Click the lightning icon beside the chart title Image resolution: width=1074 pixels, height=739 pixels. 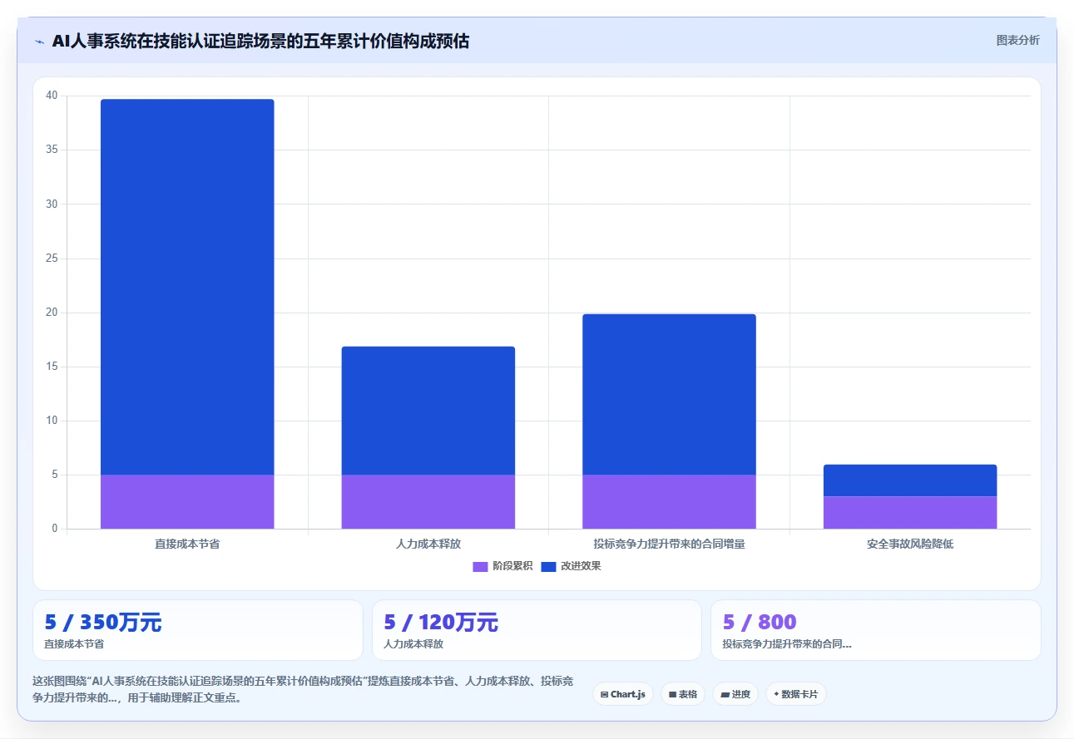tap(40, 42)
